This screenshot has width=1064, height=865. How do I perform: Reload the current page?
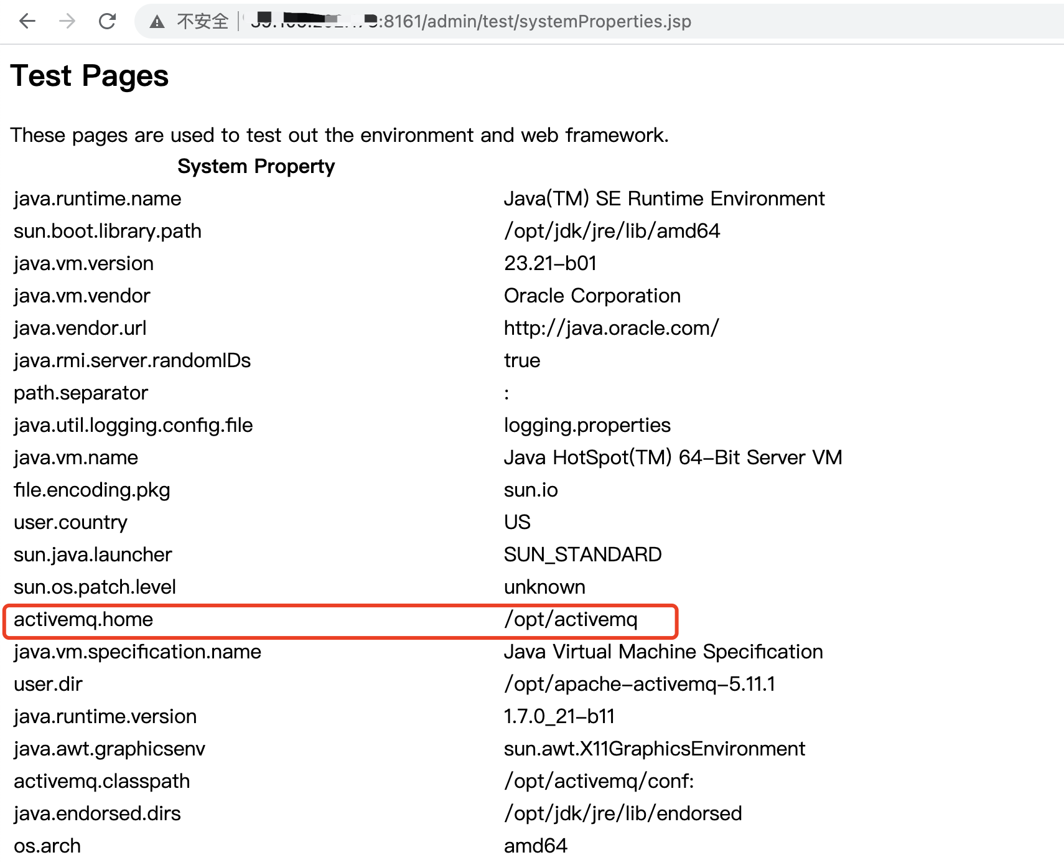pos(107,21)
